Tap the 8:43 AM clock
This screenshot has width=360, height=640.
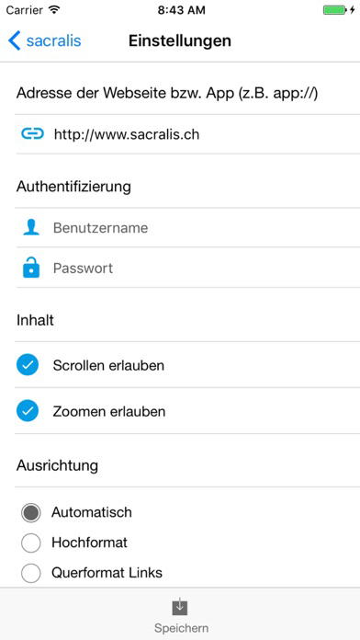[x=182, y=10]
